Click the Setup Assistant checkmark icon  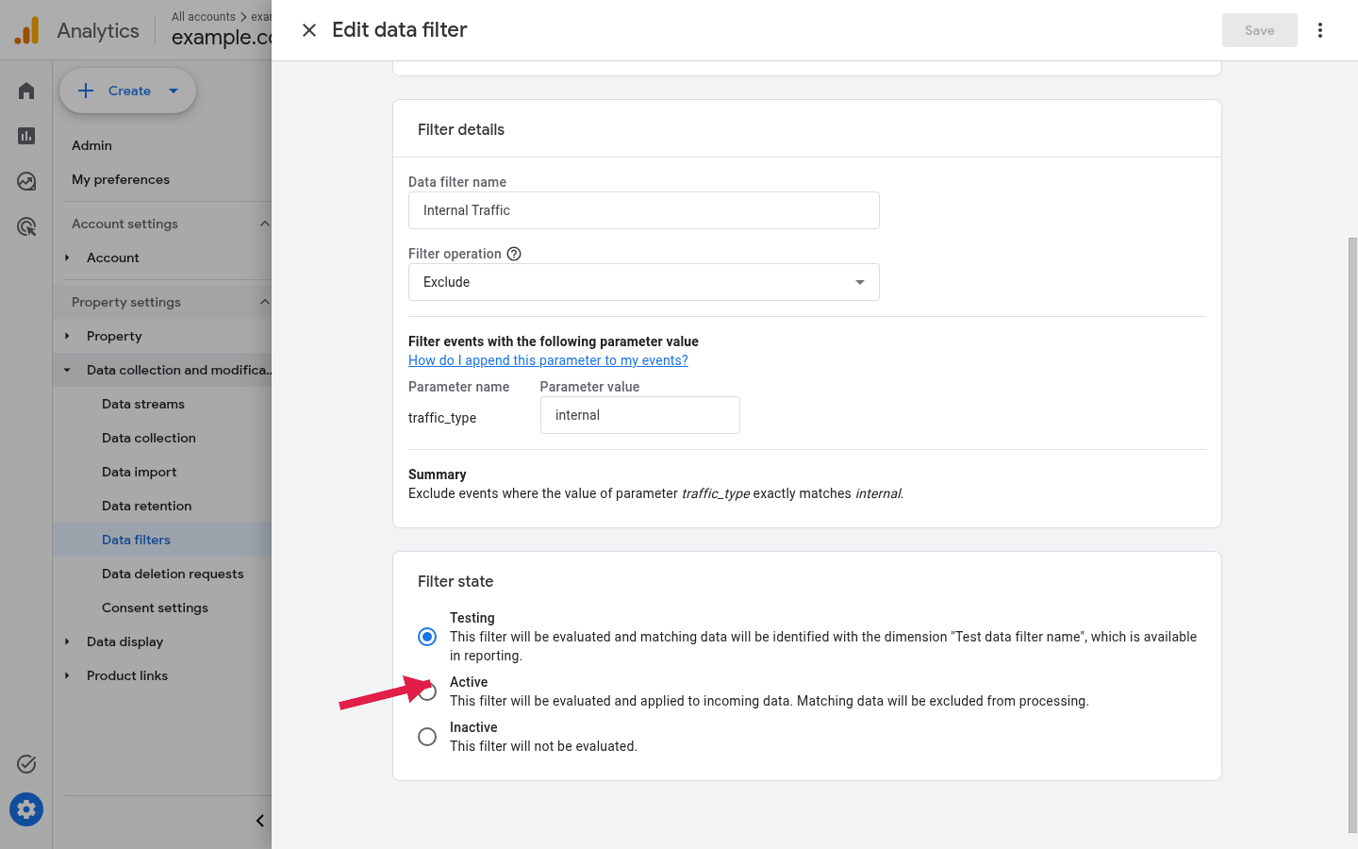[26, 764]
